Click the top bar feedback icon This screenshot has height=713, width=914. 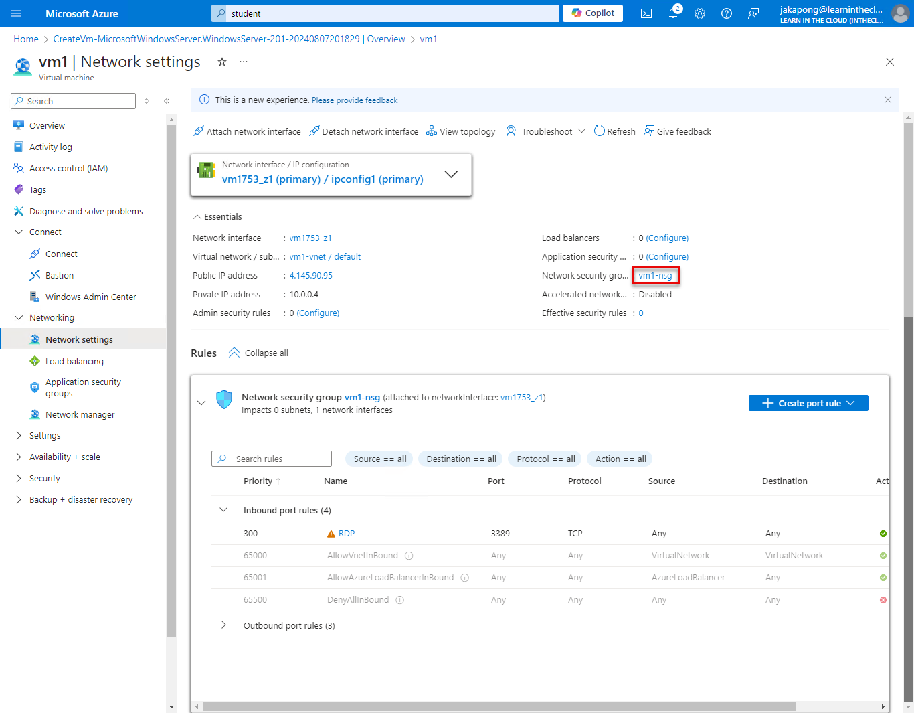753,13
